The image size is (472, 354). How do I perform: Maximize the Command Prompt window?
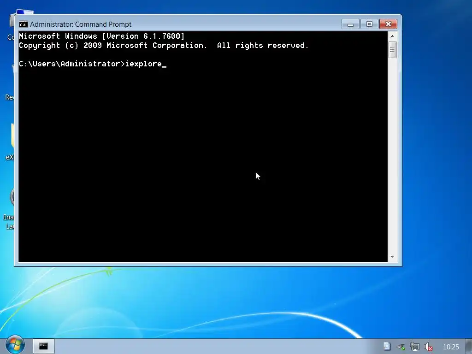point(369,24)
